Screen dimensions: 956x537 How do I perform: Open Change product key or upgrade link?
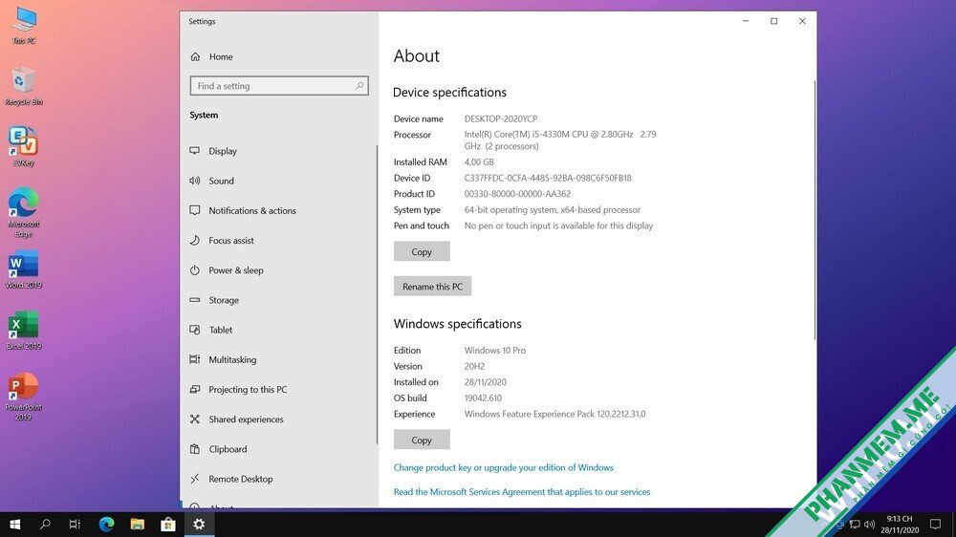tap(504, 467)
